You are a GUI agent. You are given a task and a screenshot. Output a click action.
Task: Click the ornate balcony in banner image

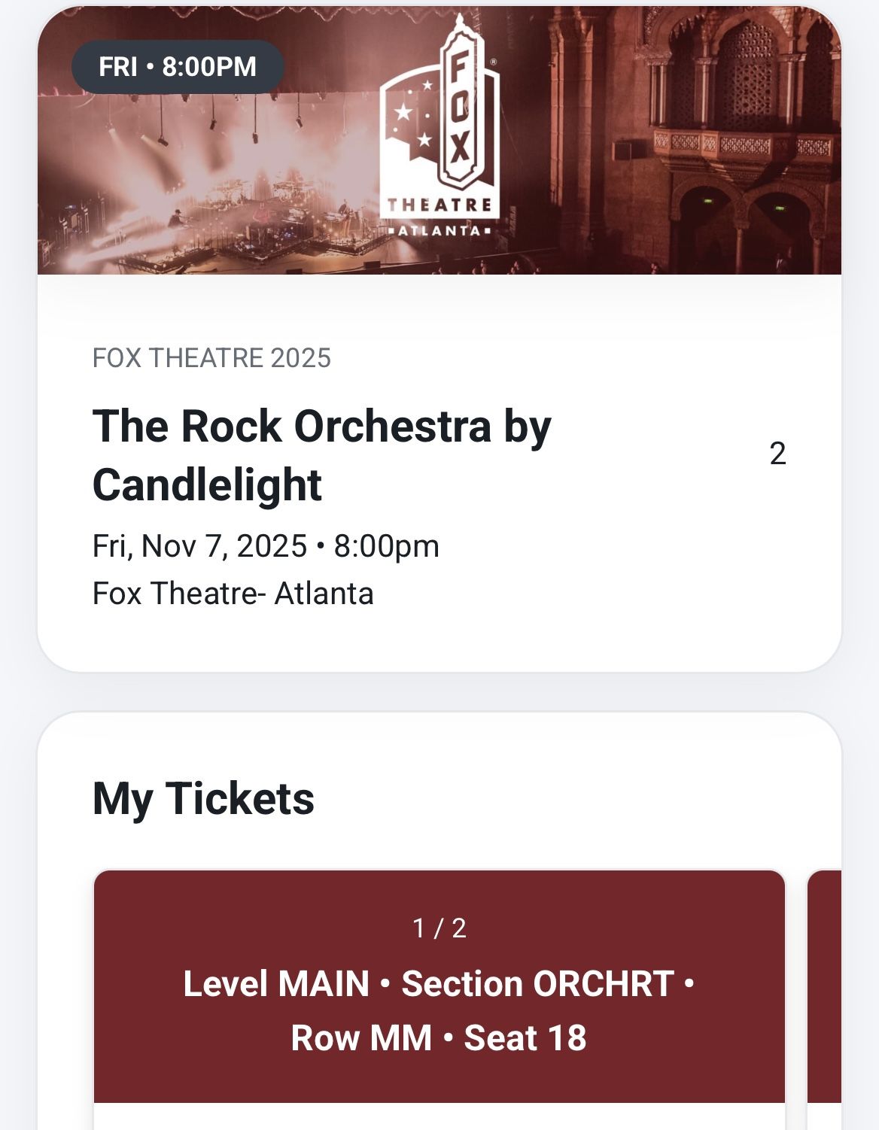pos(741,143)
